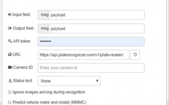169x105 pixels.
Task: Open the Status text None dropdown
Action: (69, 81)
